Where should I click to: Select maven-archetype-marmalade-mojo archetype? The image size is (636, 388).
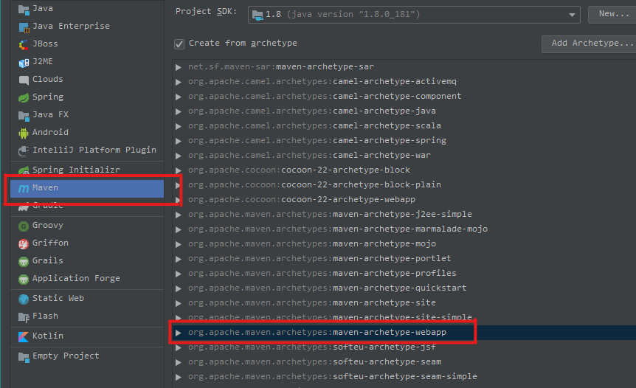tap(337, 229)
